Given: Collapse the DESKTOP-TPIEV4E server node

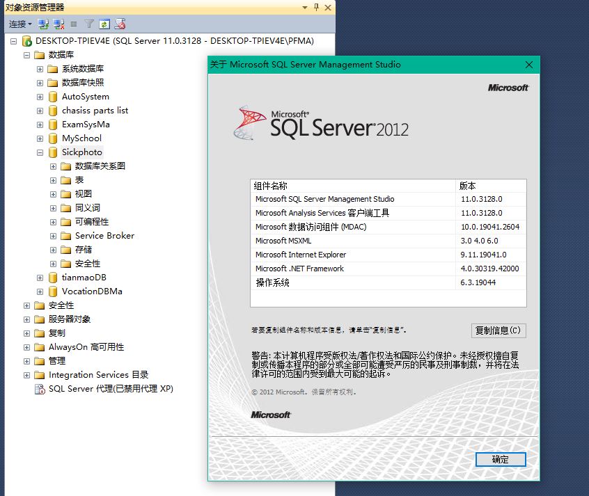Looking at the screenshot, I should (13, 41).
